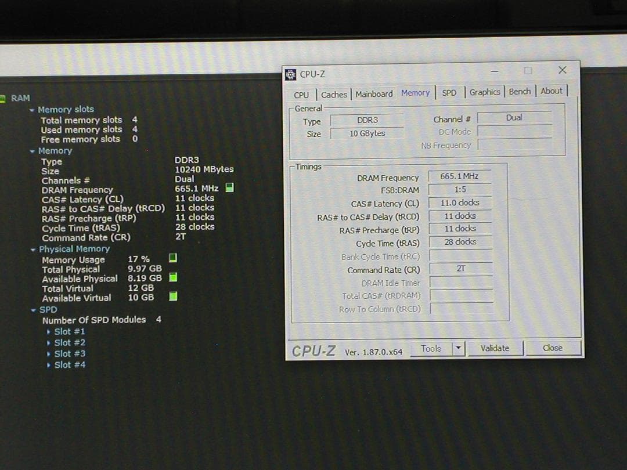Collapse the Memory slots section
This screenshot has width=627, height=470.
(x=32, y=110)
